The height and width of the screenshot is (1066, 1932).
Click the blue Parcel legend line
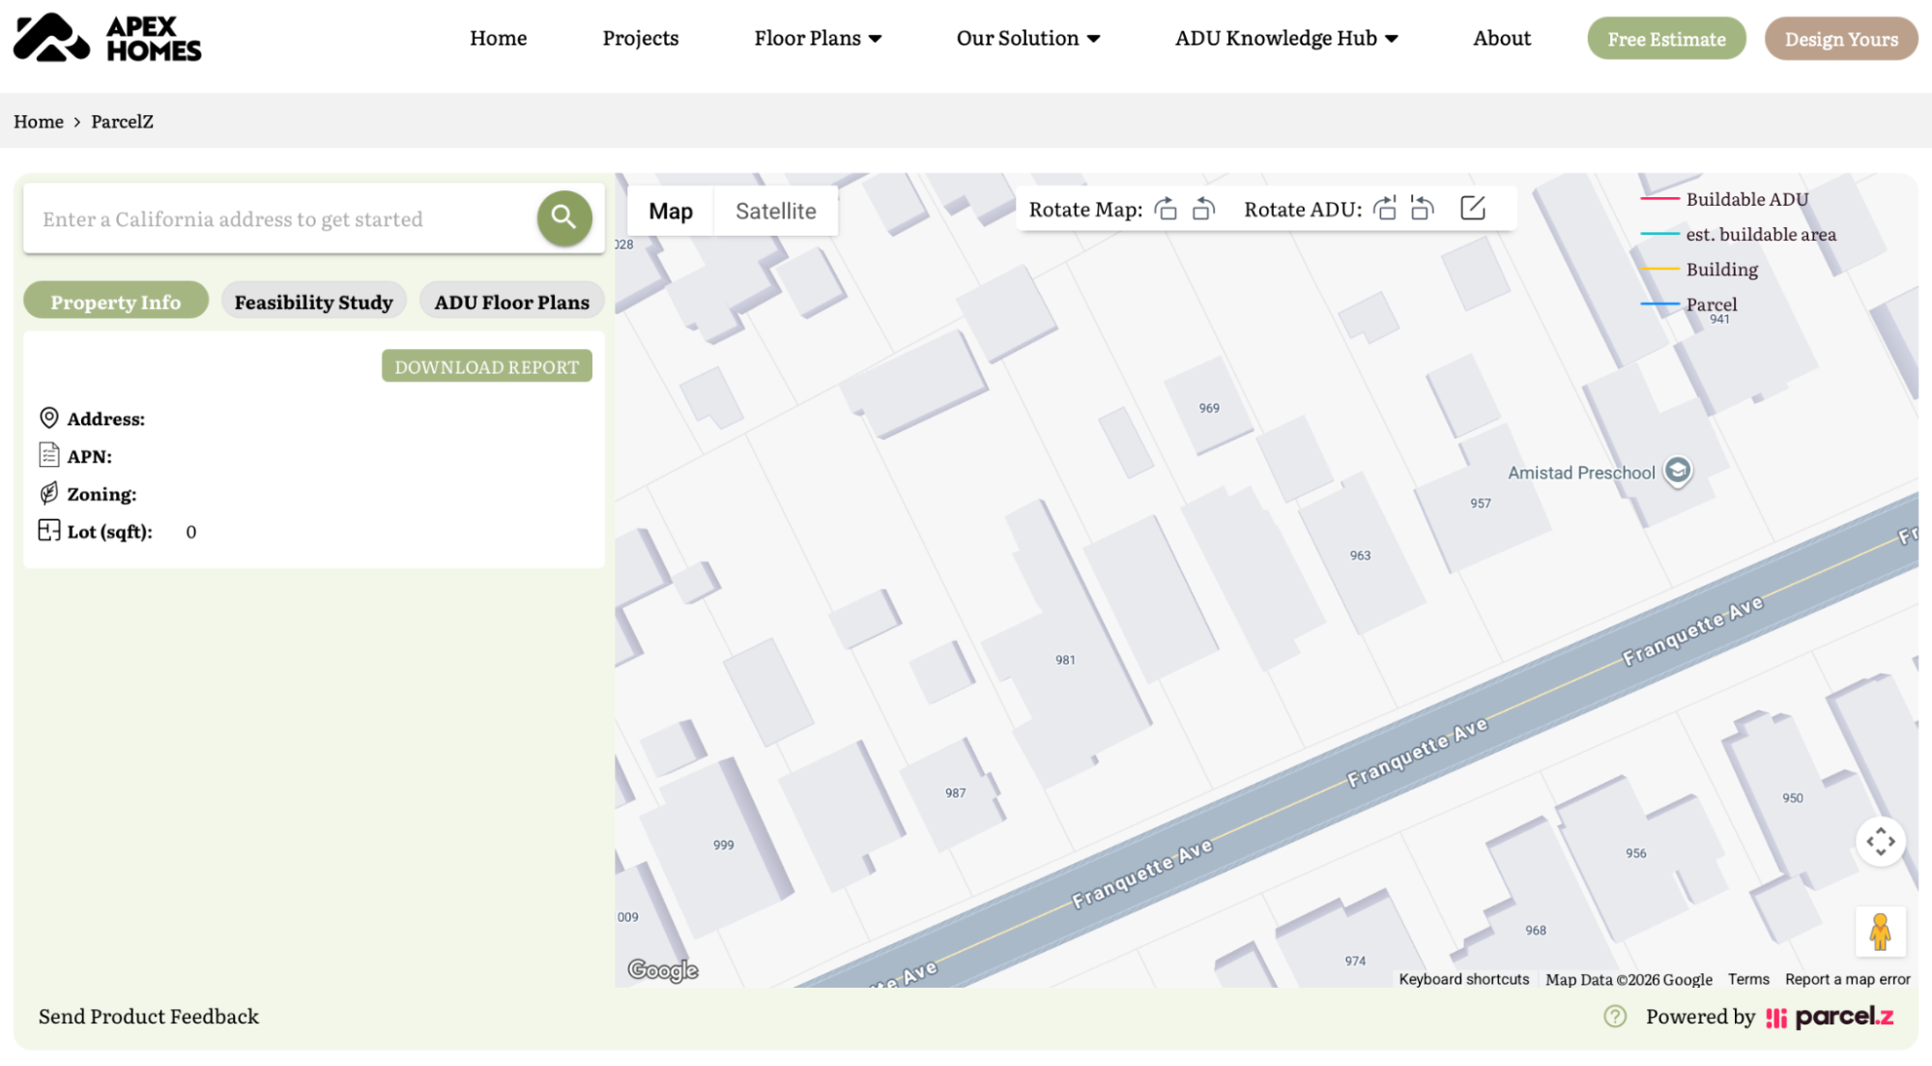[x=1659, y=303]
